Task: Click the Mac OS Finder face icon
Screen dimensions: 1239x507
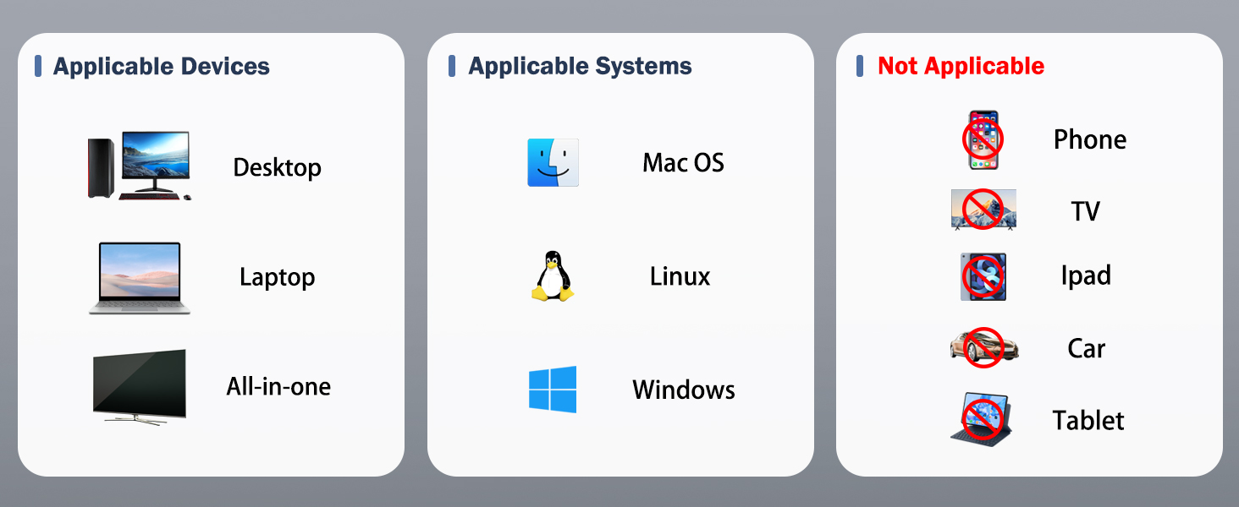Action: tap(553, 162)
